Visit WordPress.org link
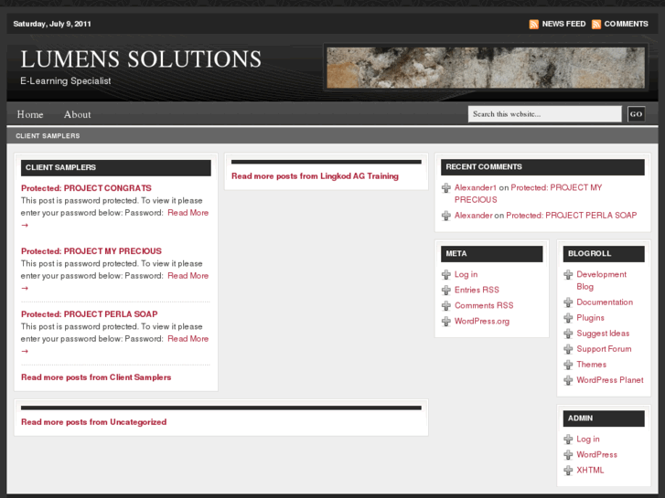The width and height of the screenshot is (665, 498). click(x=482, y=322)
